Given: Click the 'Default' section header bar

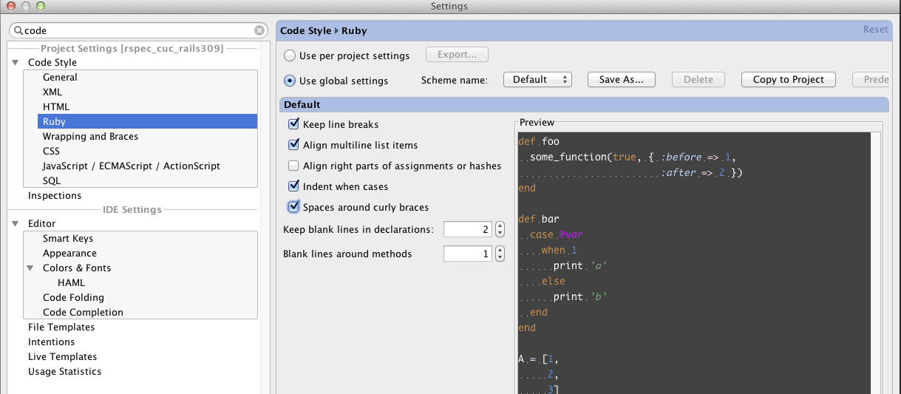Looking at the screenshot, I should (584, 105).
